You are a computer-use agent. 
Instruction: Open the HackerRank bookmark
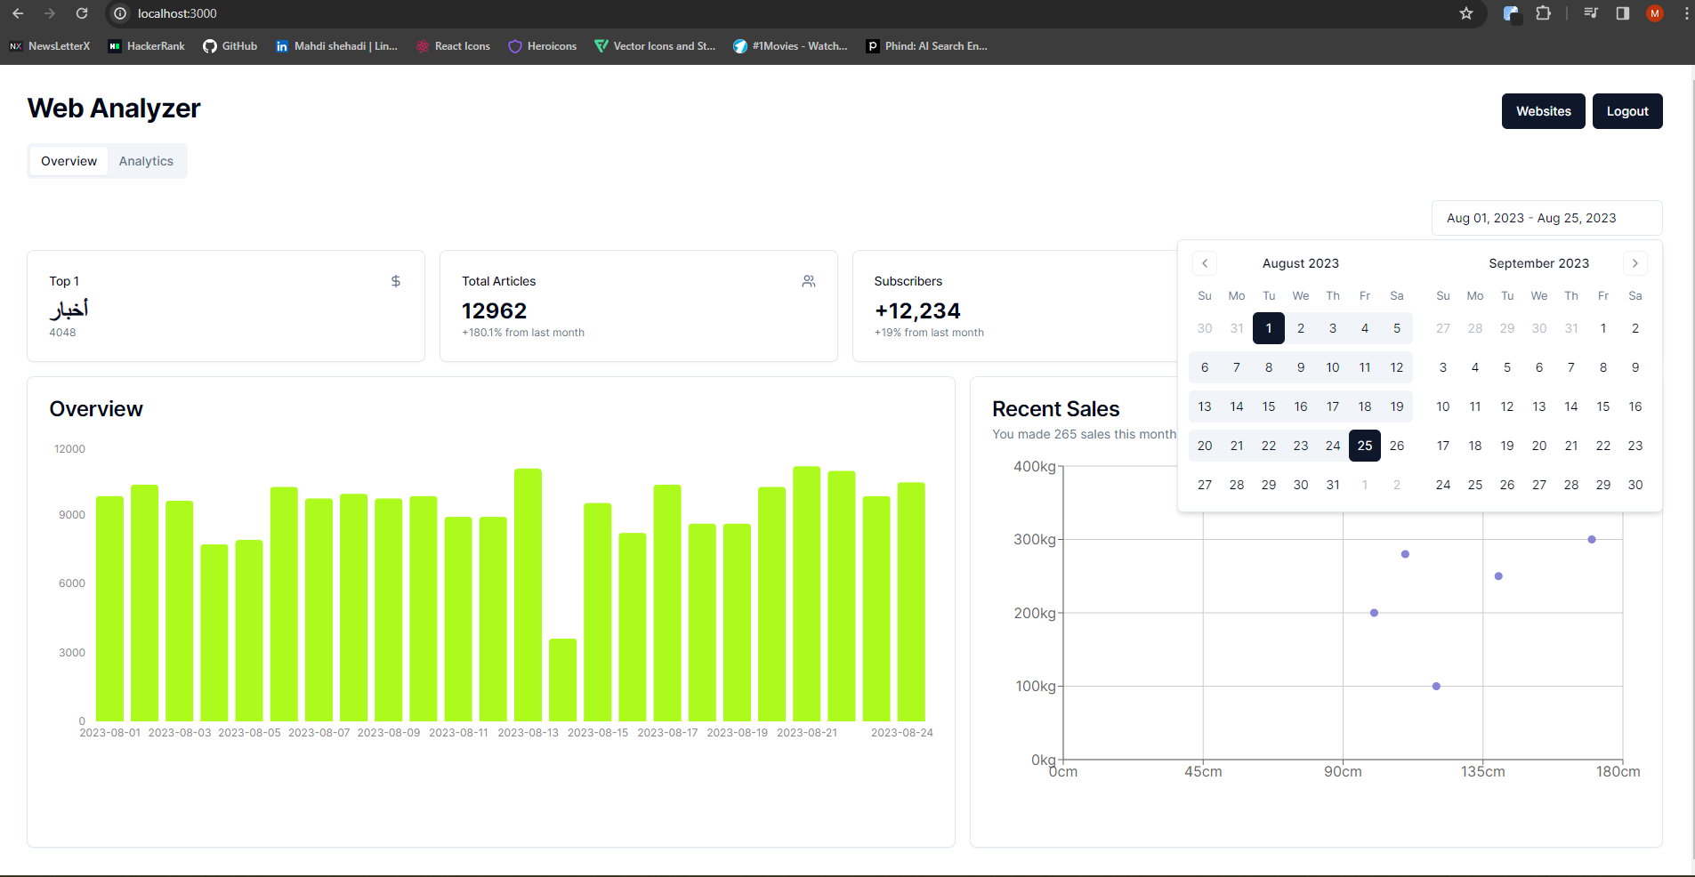[146, 46]
